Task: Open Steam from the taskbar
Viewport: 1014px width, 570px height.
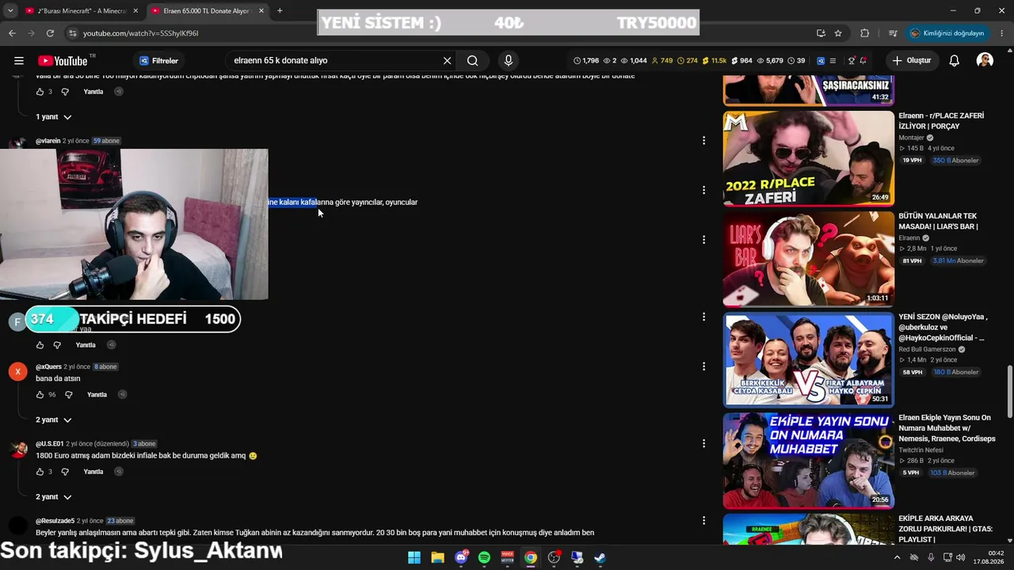Action: [600, 557]
